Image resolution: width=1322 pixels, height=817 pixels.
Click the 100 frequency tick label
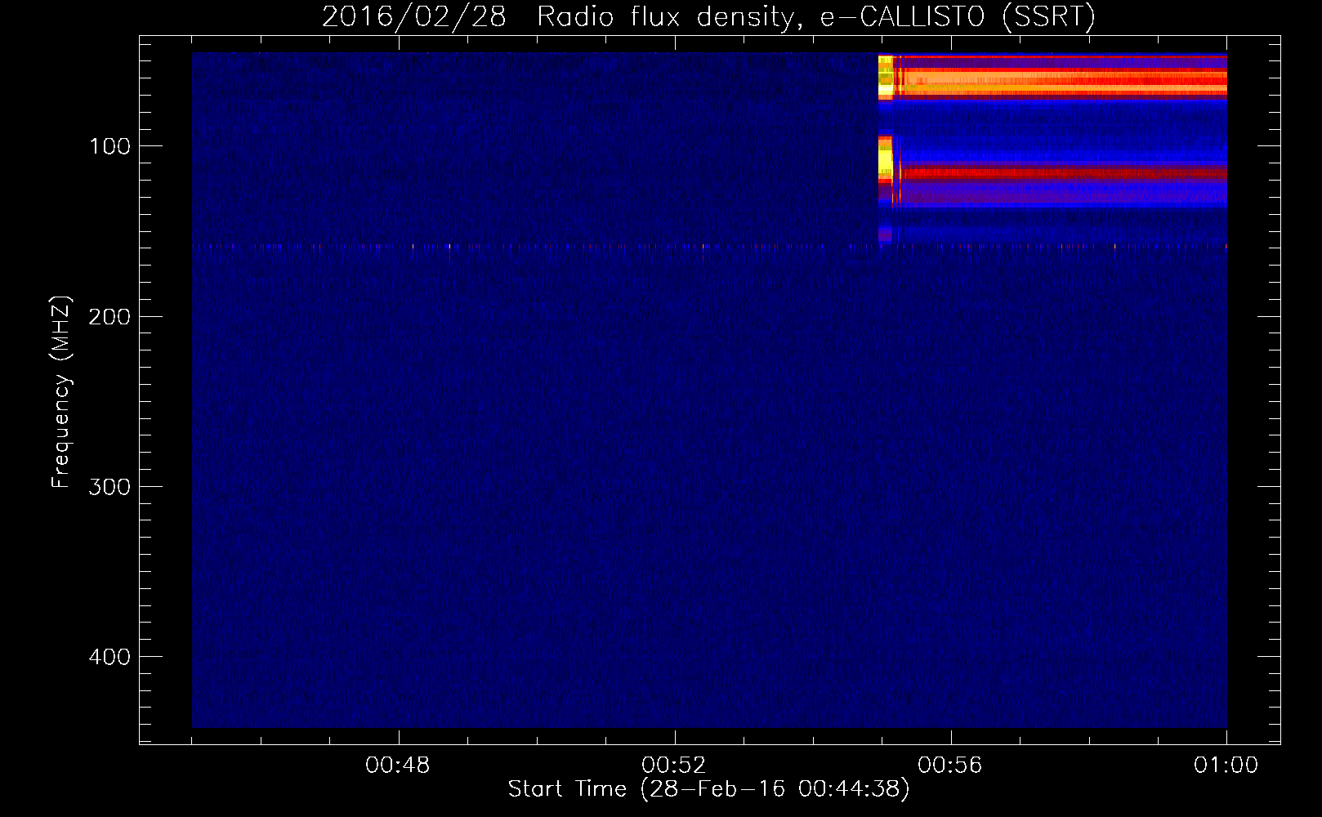(109, 146)
